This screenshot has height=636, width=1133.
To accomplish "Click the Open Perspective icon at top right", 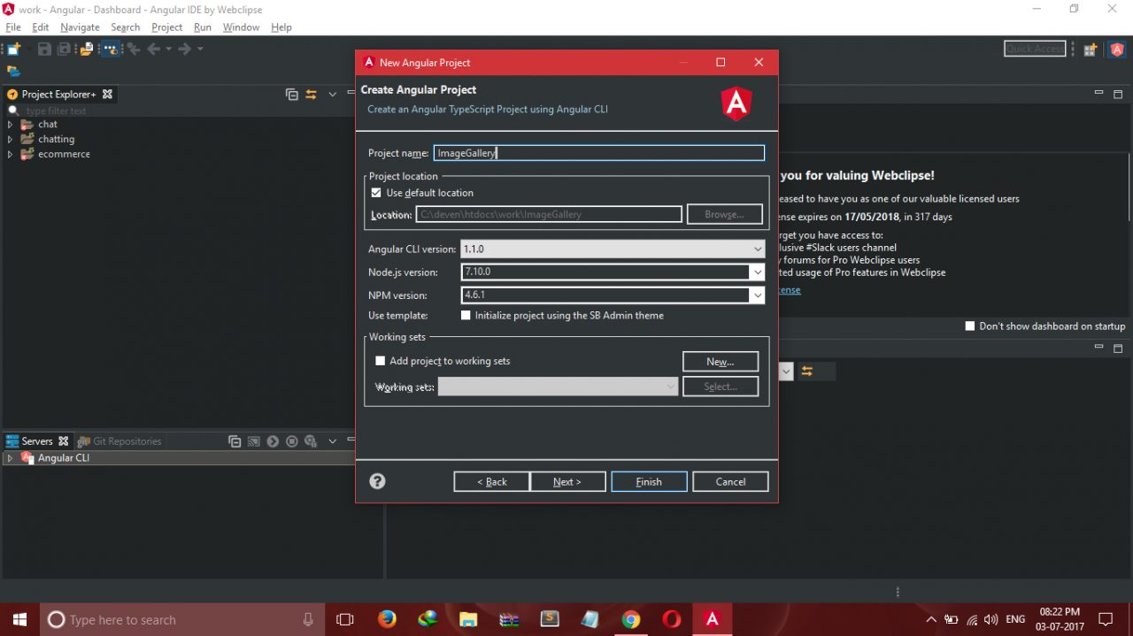I will (1090, 50).
